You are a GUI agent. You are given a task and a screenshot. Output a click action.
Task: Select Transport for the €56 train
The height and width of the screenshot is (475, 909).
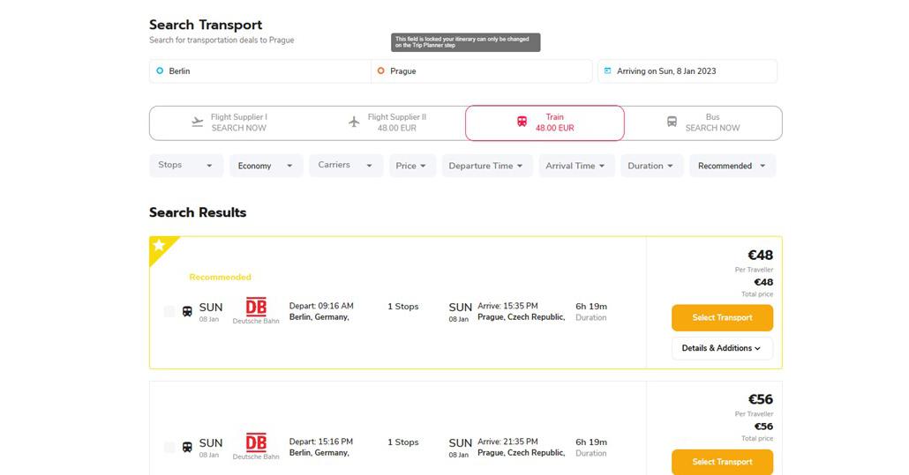[722, 462]
